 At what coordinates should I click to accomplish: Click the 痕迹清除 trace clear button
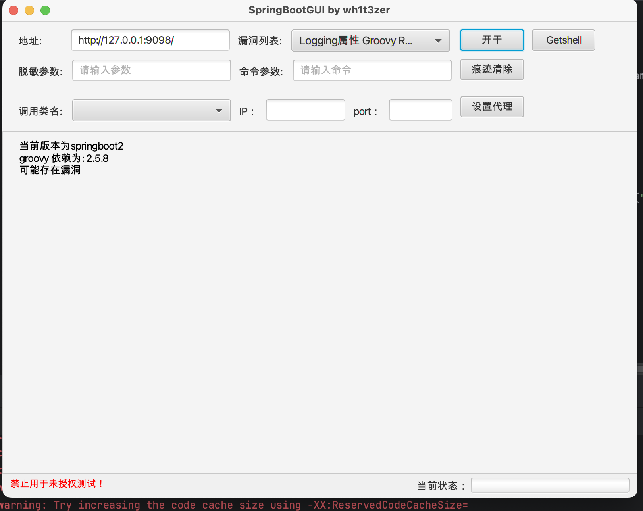tap(492, 69)
